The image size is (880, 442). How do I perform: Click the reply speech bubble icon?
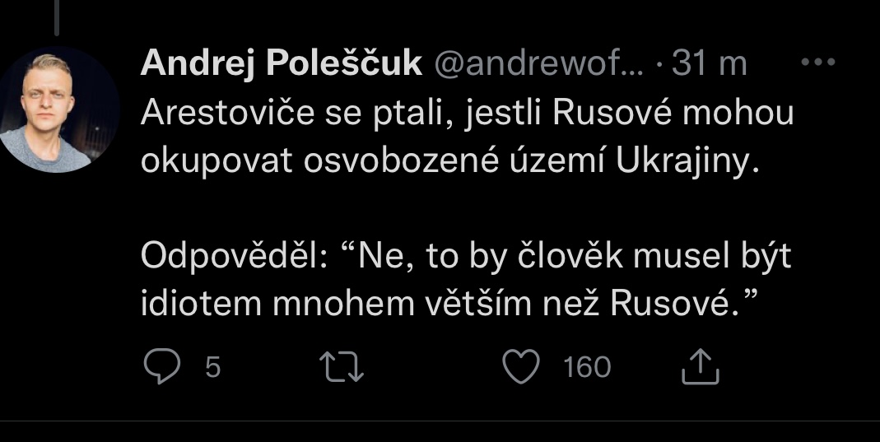click(x=161, y=367)
